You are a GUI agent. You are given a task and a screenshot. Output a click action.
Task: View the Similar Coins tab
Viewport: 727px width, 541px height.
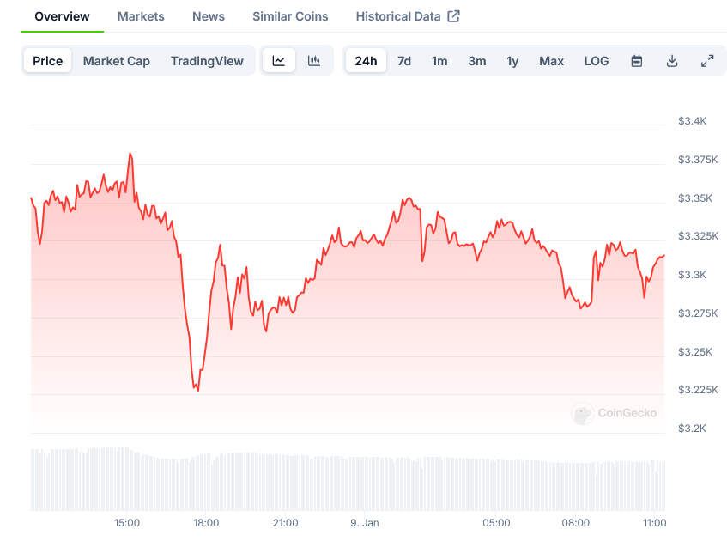point(290,16)
